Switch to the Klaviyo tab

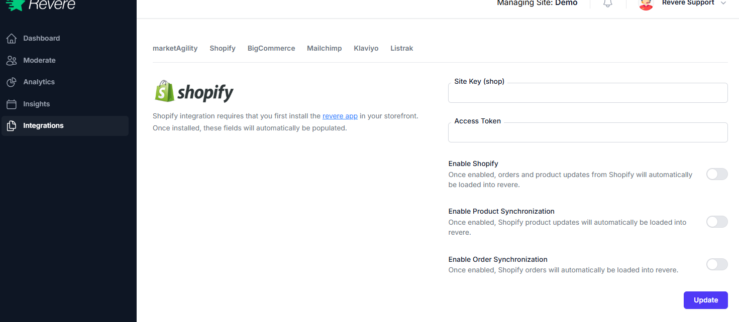pyautogui.click(x=366, y=48)
